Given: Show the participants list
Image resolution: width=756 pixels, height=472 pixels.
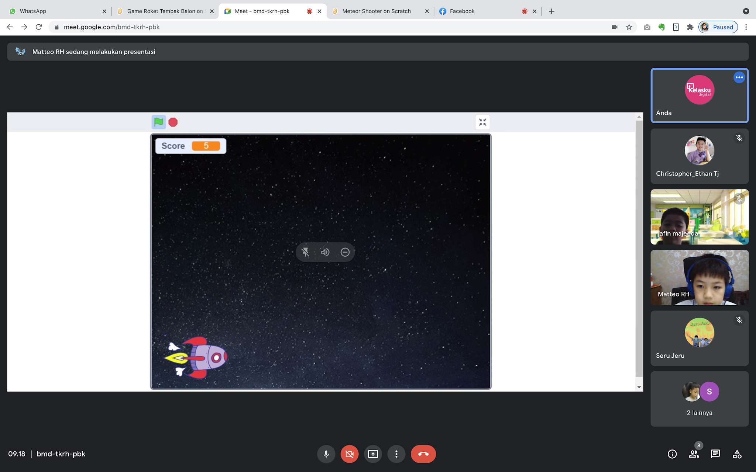Looking at the screenshot, I should (x=694, y=454).
